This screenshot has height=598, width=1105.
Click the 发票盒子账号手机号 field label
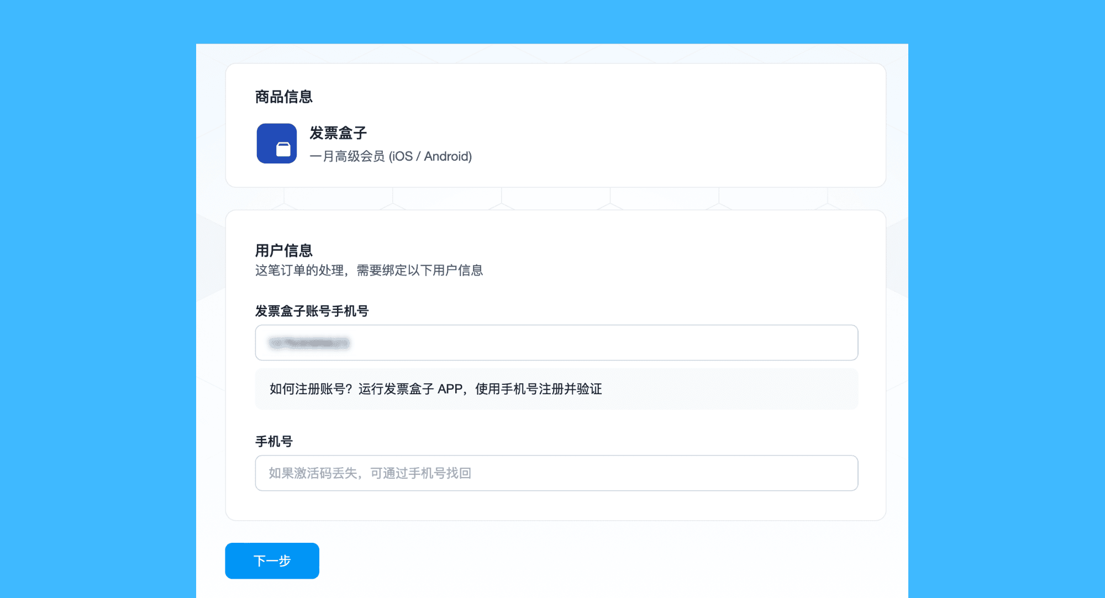pyautogui.click(x=312, y=311)
